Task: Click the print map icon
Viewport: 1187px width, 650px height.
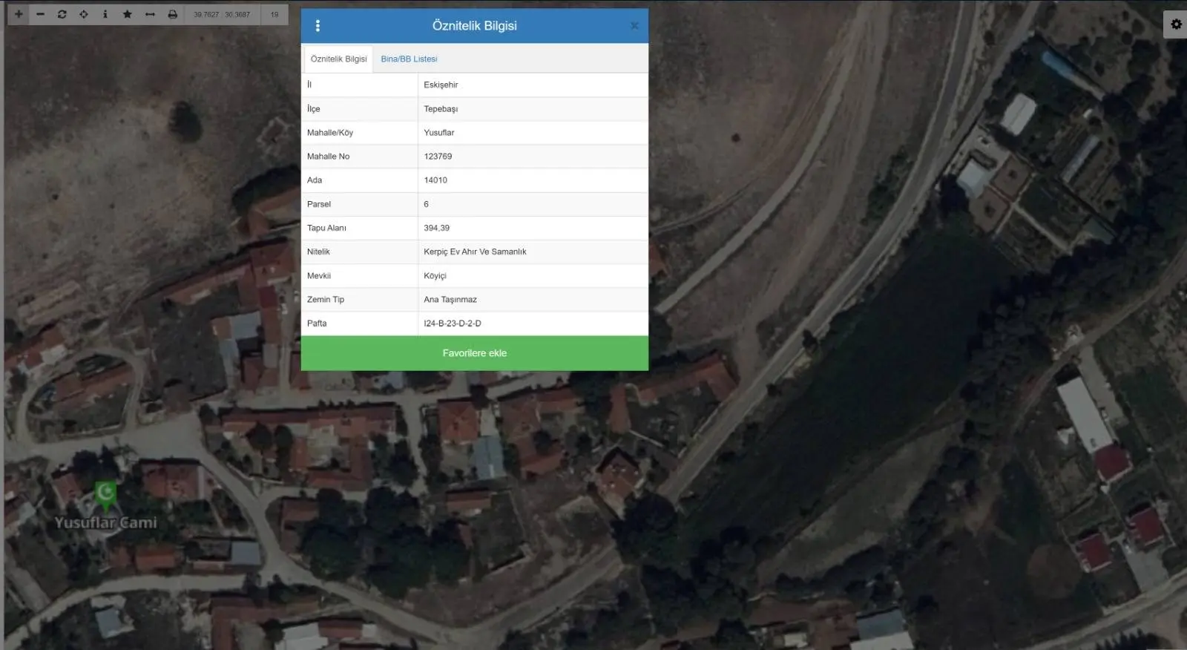Action: 172,14
